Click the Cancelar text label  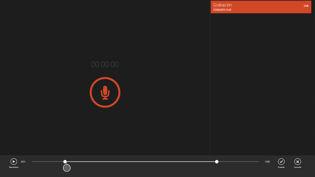pos(298,167)
